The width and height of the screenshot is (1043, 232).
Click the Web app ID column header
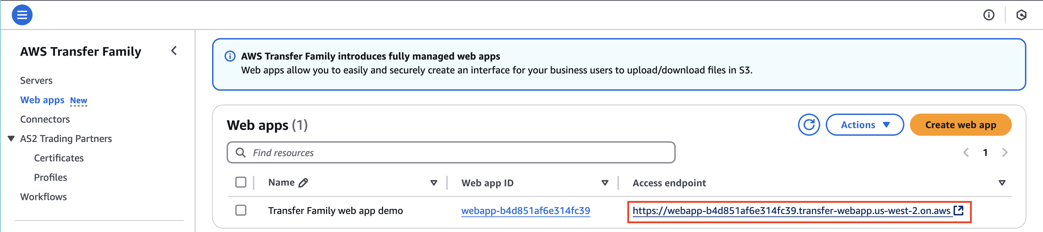pyautogui.click(x=487, y=183)
